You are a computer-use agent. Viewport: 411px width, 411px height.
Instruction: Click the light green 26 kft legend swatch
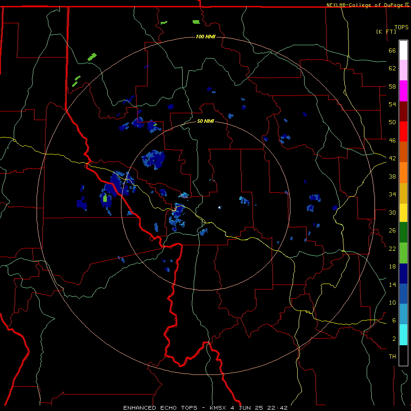(x=403, y=253)
